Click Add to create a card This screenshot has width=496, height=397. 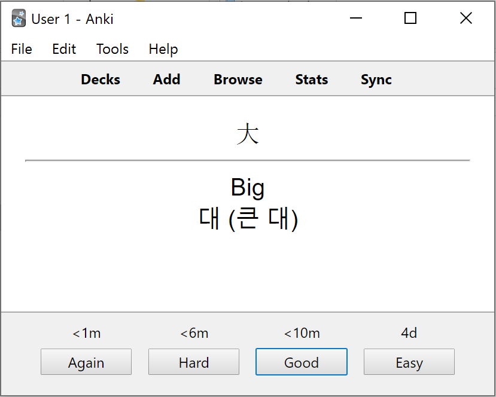(167, 80)
